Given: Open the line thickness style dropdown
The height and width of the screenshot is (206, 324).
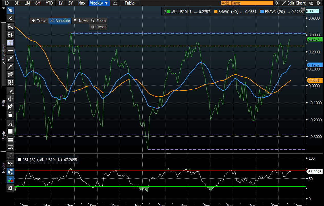Looking at the screenshot, I should (x=10, y=139).
